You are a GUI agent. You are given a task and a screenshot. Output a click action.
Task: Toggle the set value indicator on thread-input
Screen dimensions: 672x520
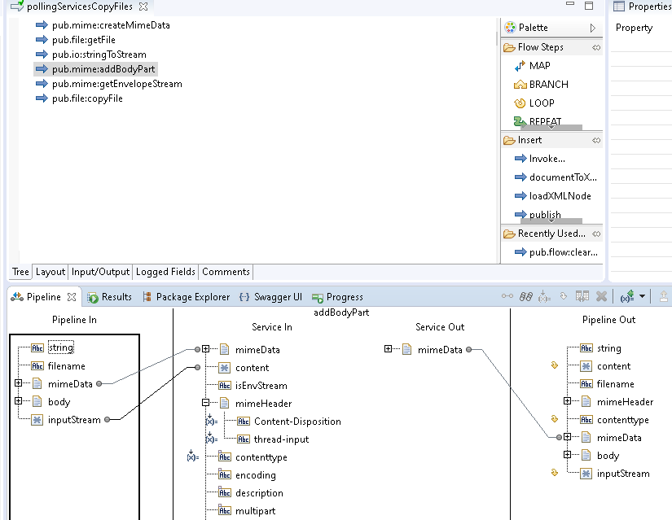click(x=209, y=439)
